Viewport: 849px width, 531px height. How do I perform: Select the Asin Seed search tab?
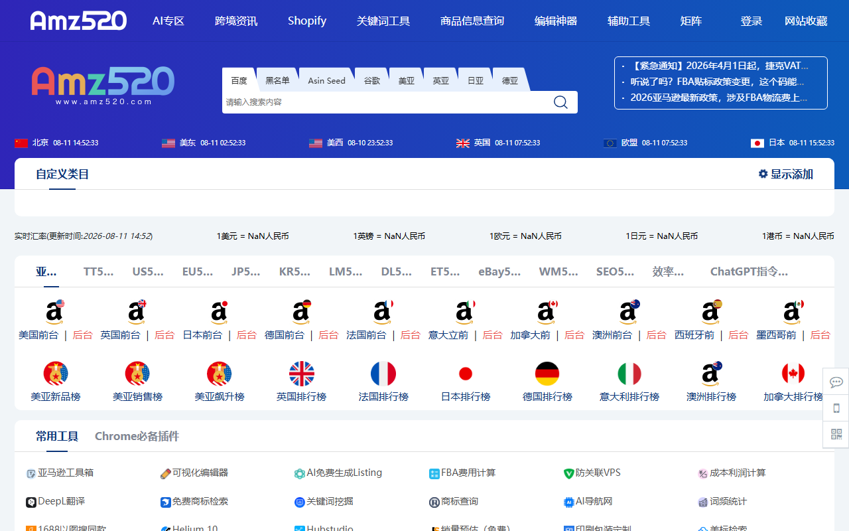click(x=326, y=80)
